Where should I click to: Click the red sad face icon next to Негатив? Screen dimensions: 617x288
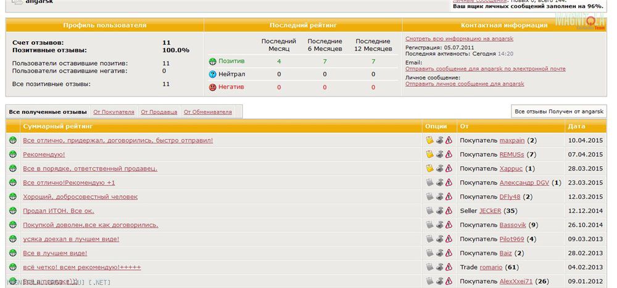213,87
